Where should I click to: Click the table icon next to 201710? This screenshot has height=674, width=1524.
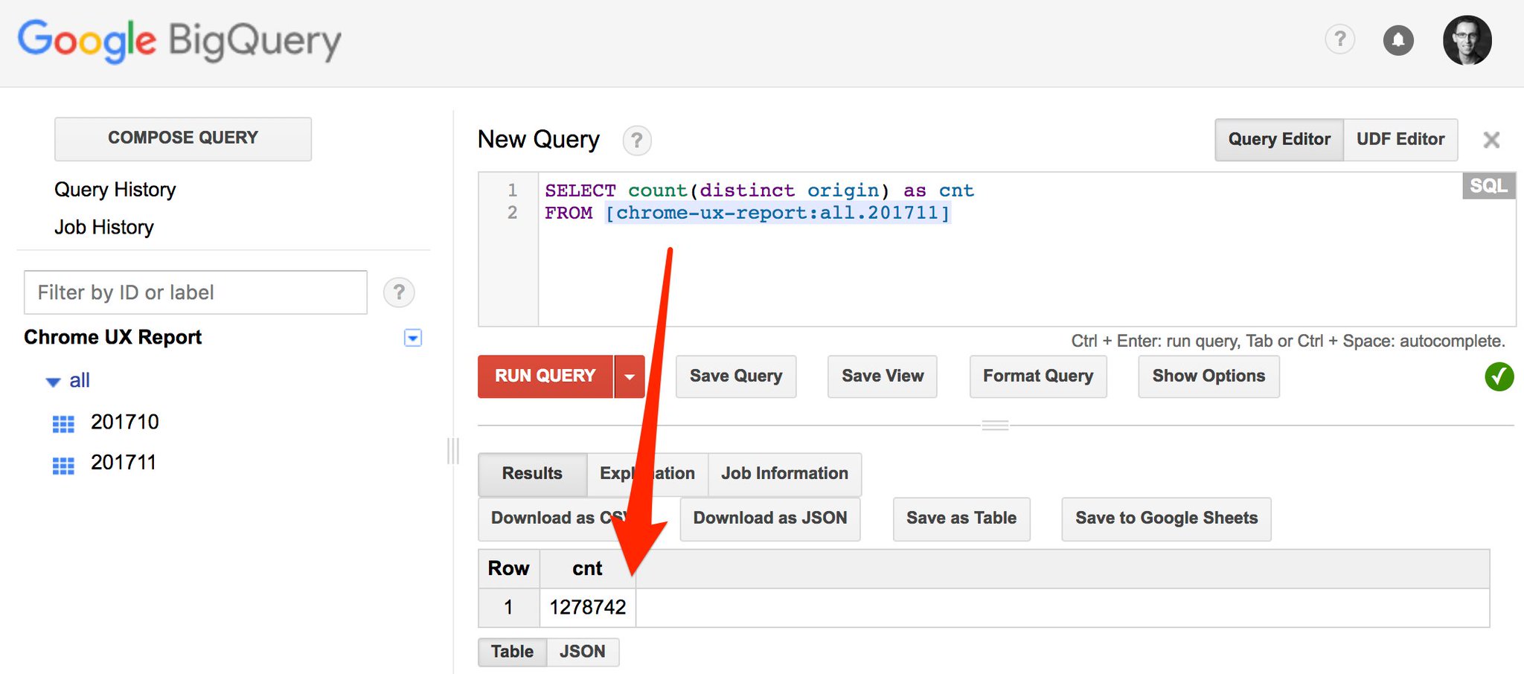(x=63, y=424)
